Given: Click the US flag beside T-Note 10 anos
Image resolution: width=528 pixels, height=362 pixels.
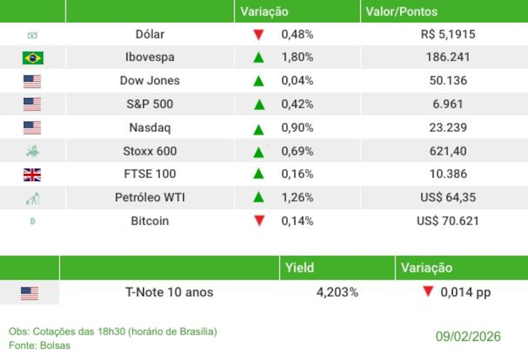Looking at the screenshot, I should point(30,293).
